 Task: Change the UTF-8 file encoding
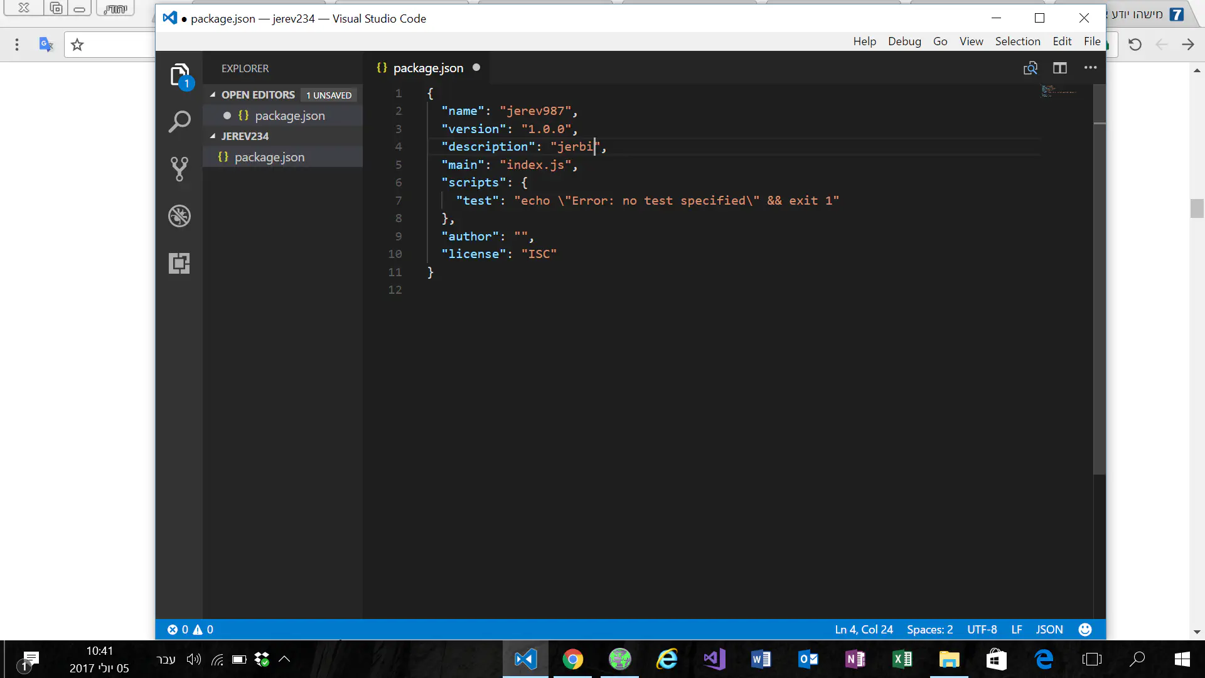coord(982,629)
